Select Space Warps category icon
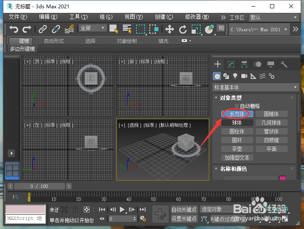Viewport: 304px width, 229px height. click(x=263, y=76)
